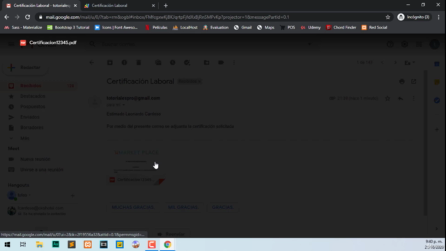Open File Explorer from taskbar
Image resolution: width=446 pixels, height=251 pixels.
[40, 245]
